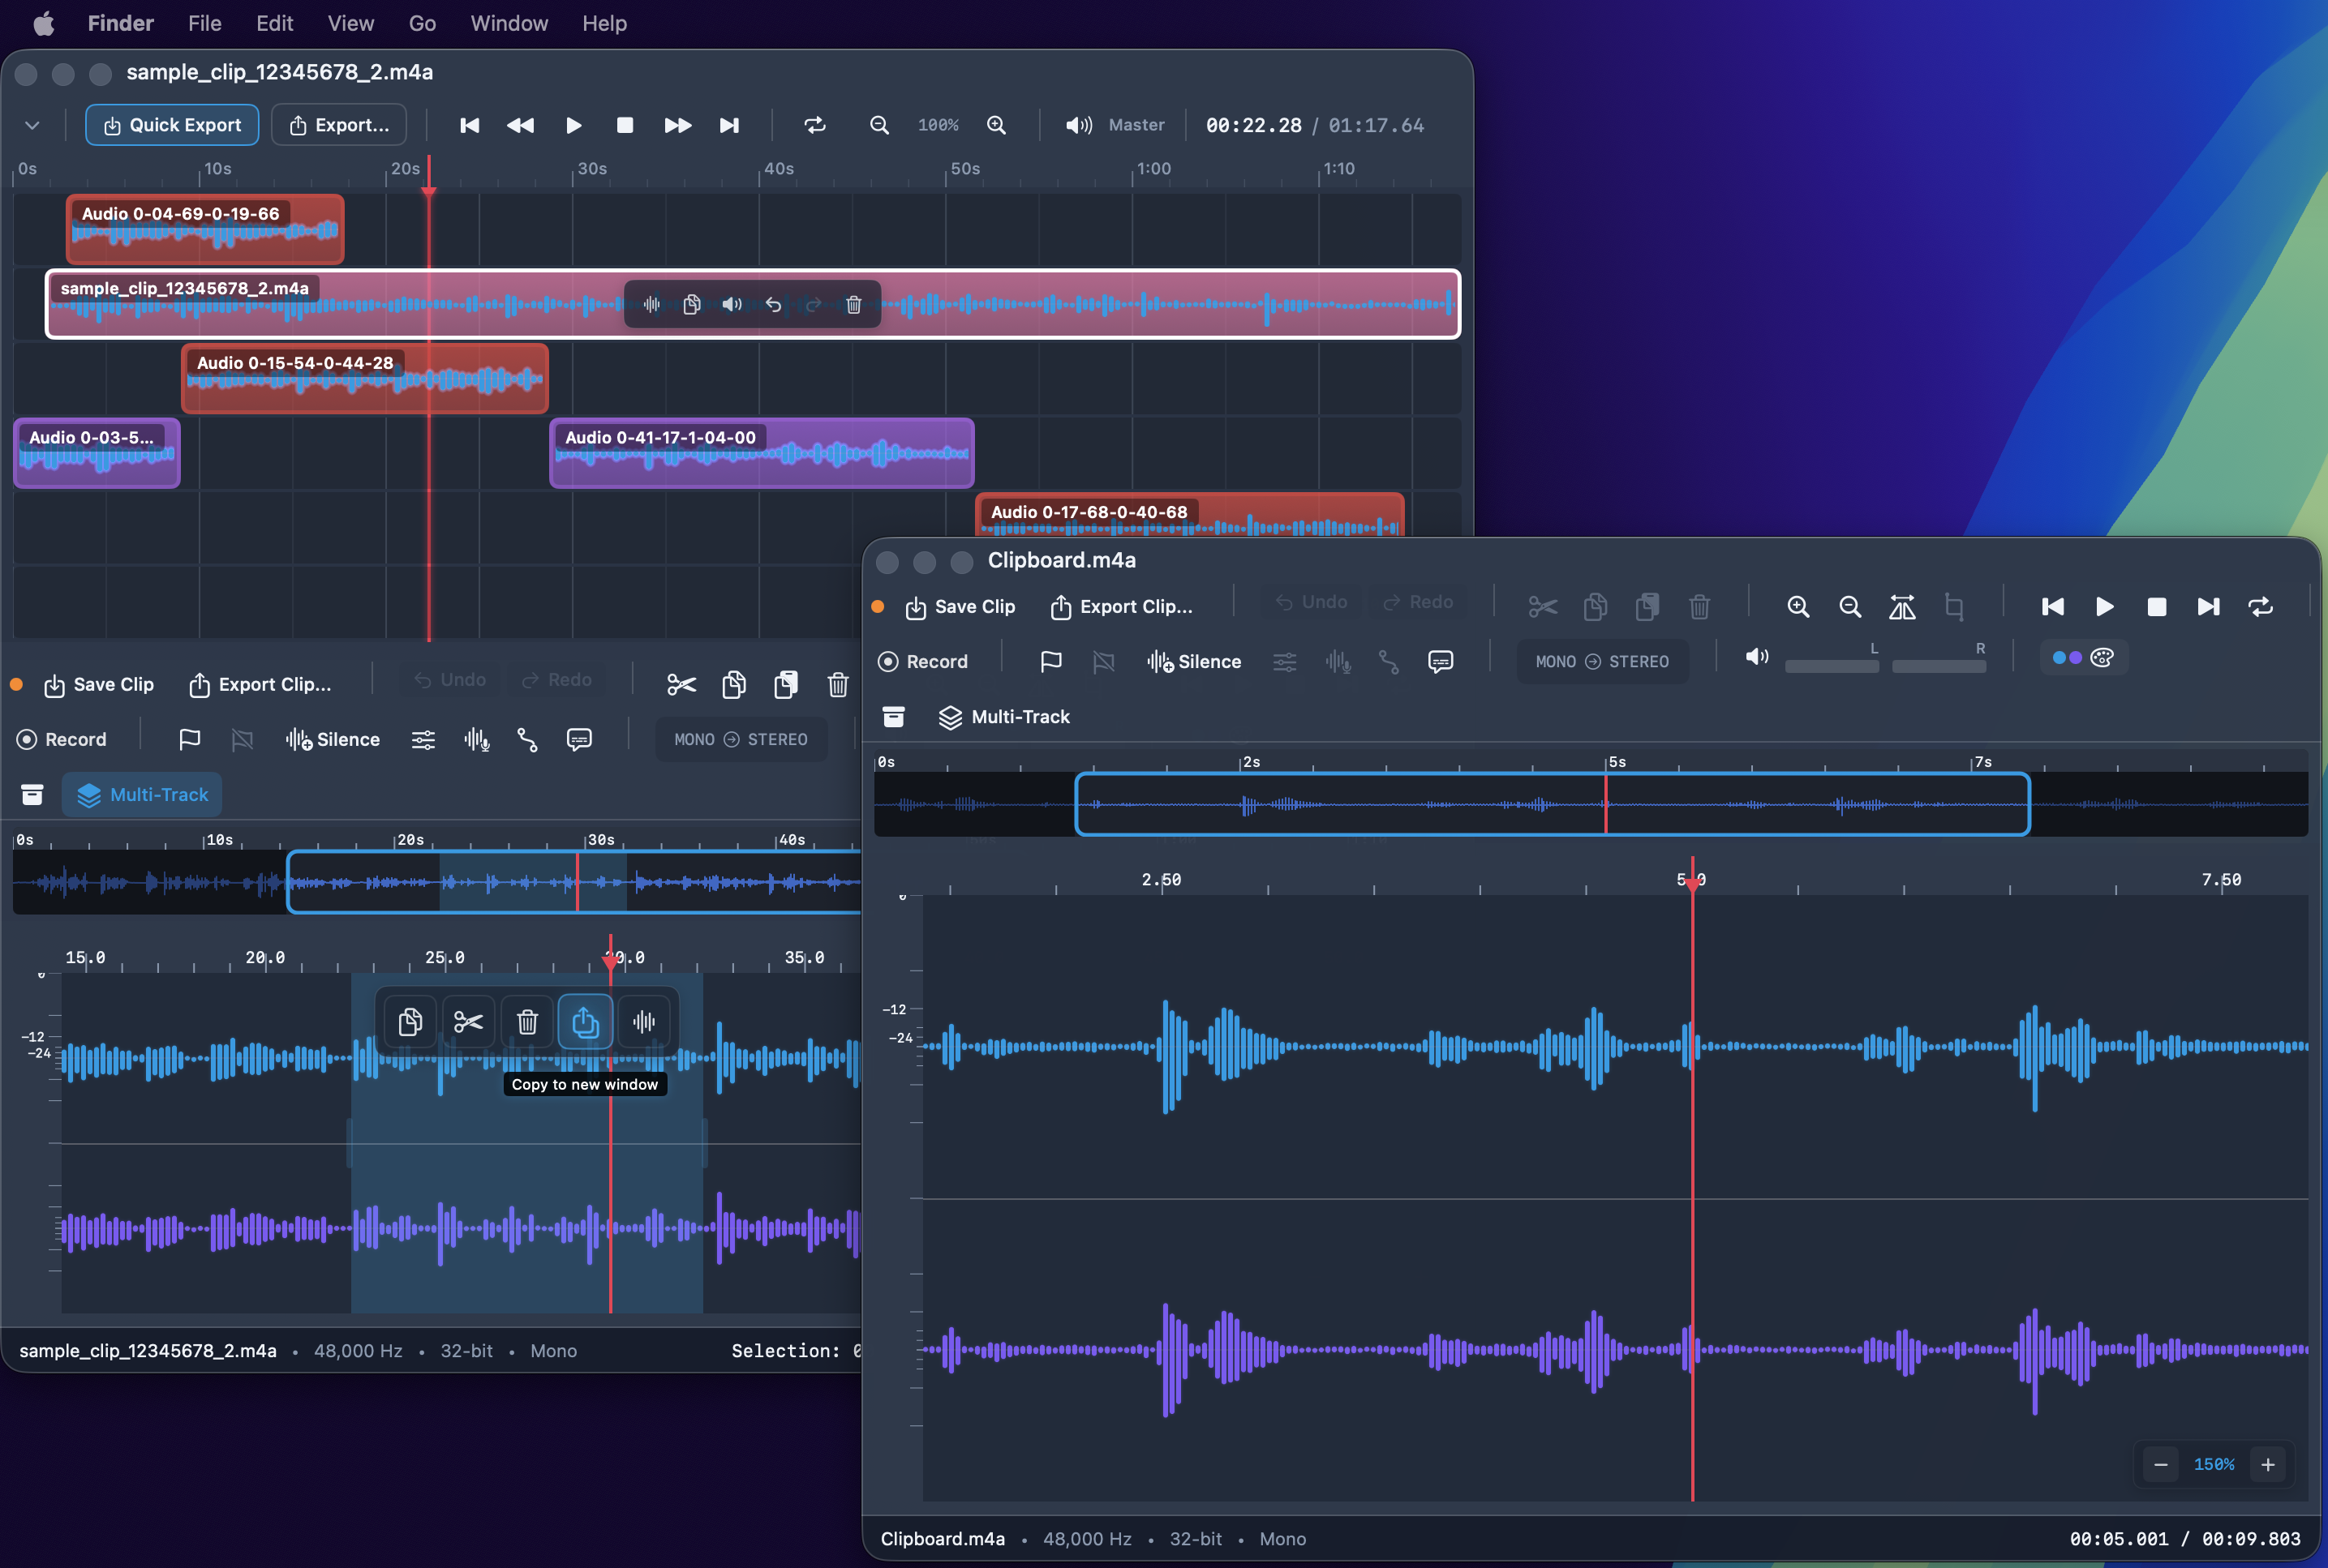Toggle Multi-Track mode in sample_clip window
This screenshot has width=2328, height=1568.
142,794
